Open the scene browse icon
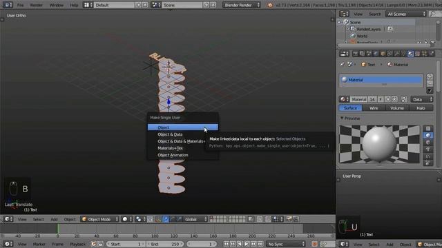 pyautogui.click(x=156, y=5)
